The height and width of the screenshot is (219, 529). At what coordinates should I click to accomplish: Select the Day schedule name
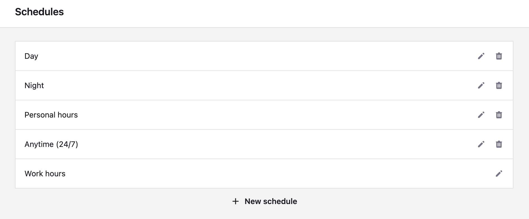(x=31, y=56)
